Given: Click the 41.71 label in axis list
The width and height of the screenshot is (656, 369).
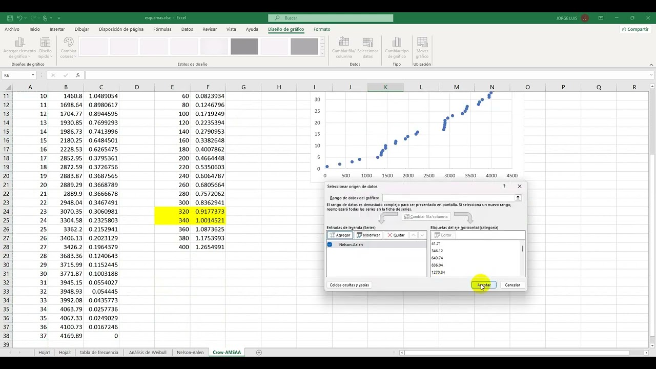Looking at the screenshot, I should pos(436,243).
